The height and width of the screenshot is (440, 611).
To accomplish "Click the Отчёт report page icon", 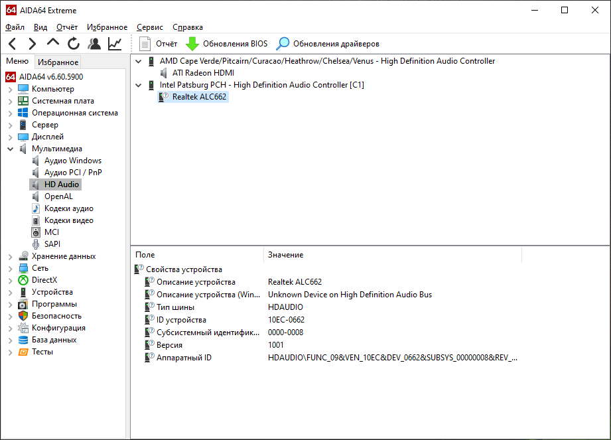I will pyautogui.click(x=145, y=44).
